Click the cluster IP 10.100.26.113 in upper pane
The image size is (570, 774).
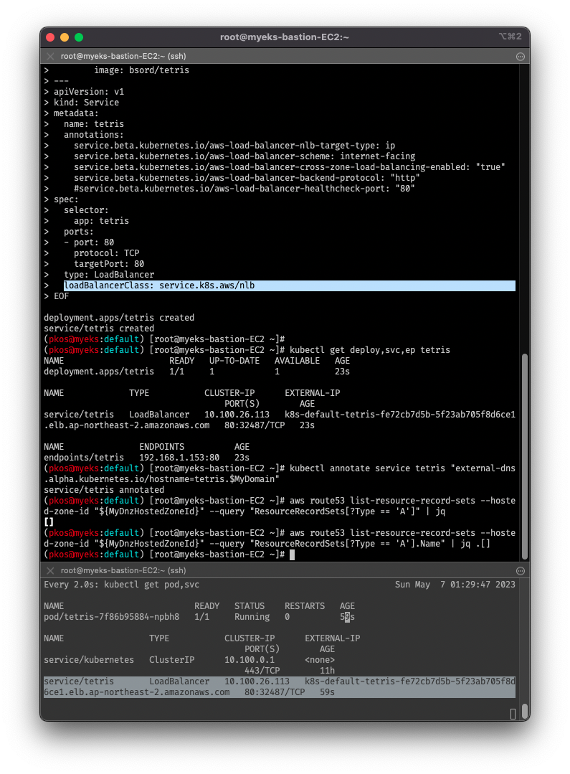[237, 415]
